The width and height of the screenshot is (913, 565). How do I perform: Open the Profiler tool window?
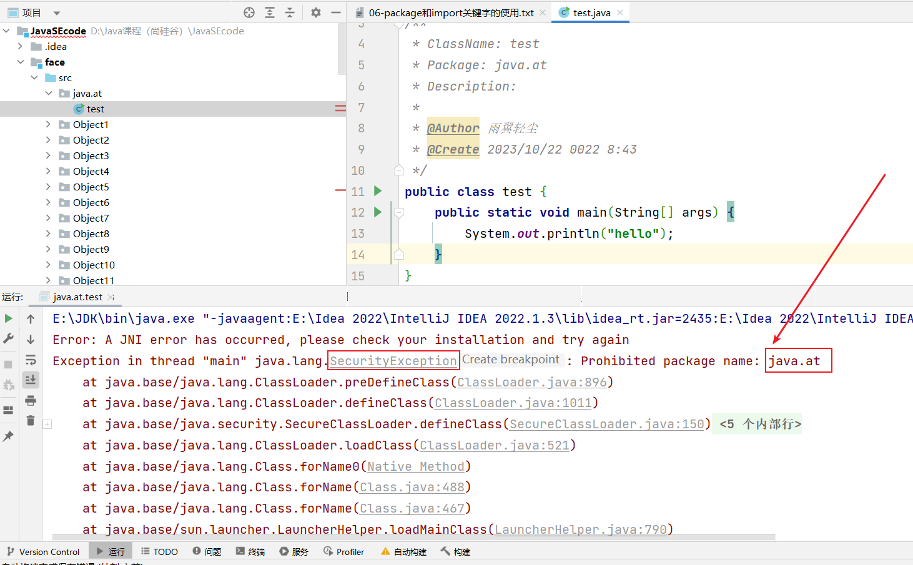[x=344, y=552]
